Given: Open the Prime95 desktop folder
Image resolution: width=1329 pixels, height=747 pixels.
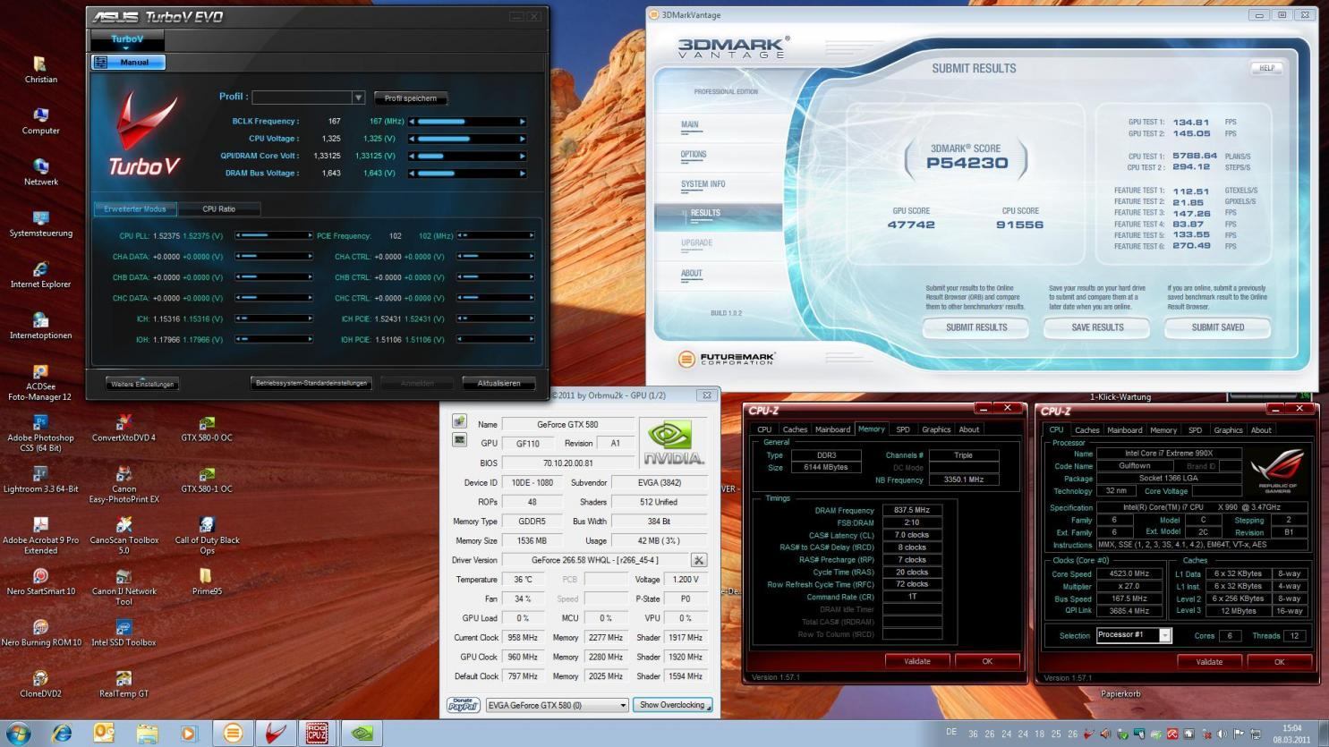Looking at the screenshot, I should tap(207, 581).
